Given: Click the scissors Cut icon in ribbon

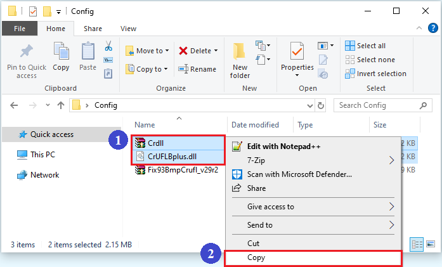Looking at the screenshot, I should click(x=108, y=46).
